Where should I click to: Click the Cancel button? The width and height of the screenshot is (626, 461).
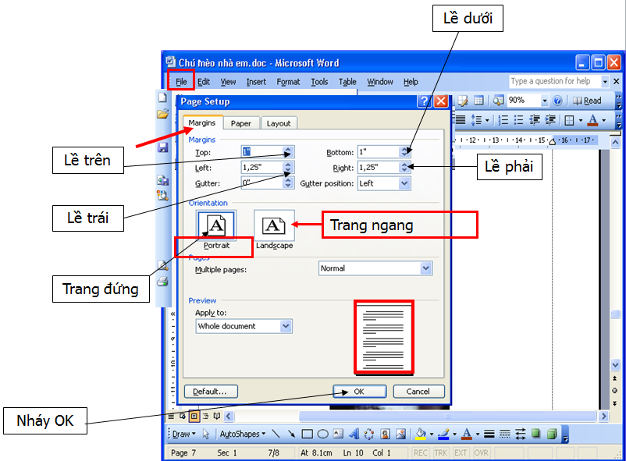click(418, 392)
